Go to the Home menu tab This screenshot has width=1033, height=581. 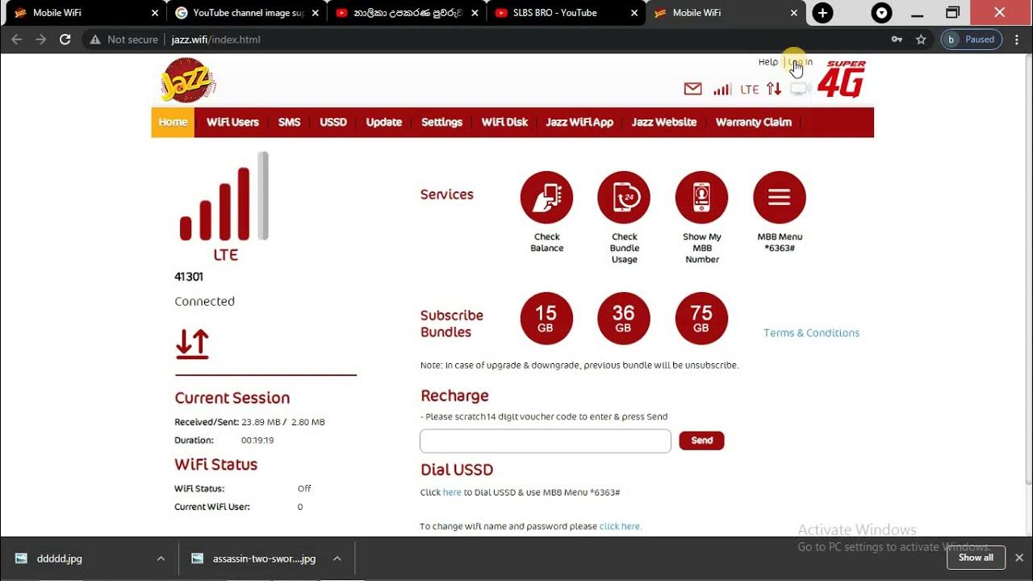click(x=173, y=122)
